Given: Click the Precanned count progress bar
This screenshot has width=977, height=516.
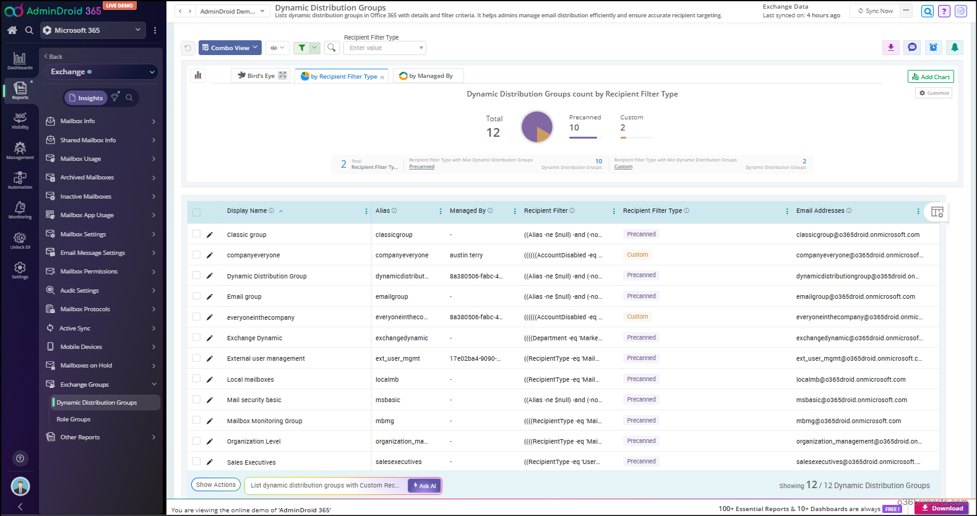Looking at the screenshot, I should coord(586,137).
